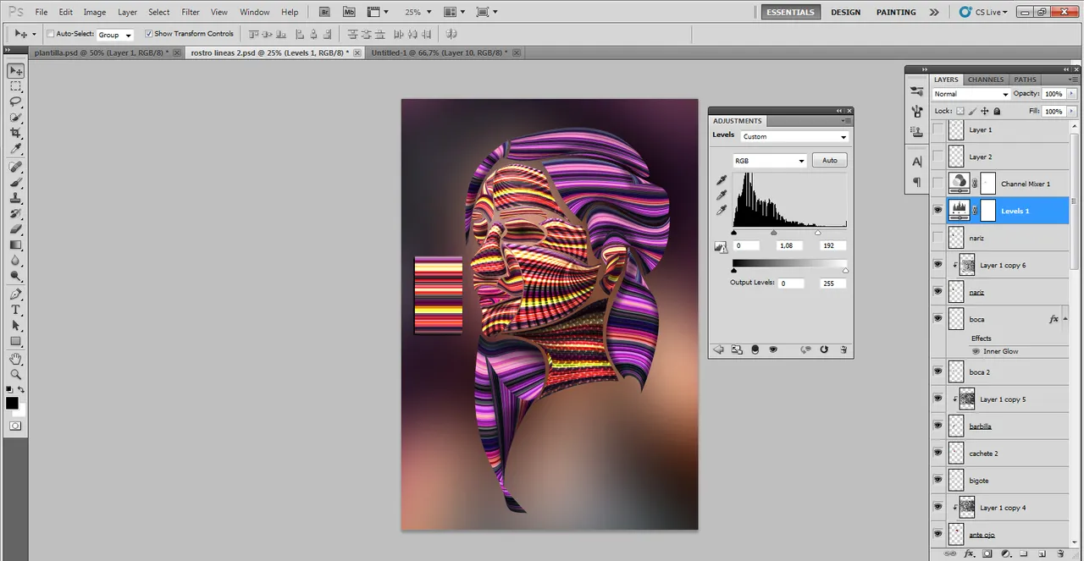Open the Filter menu
1084x561 pixels.
pyautogui.click(x=191, y=12)
